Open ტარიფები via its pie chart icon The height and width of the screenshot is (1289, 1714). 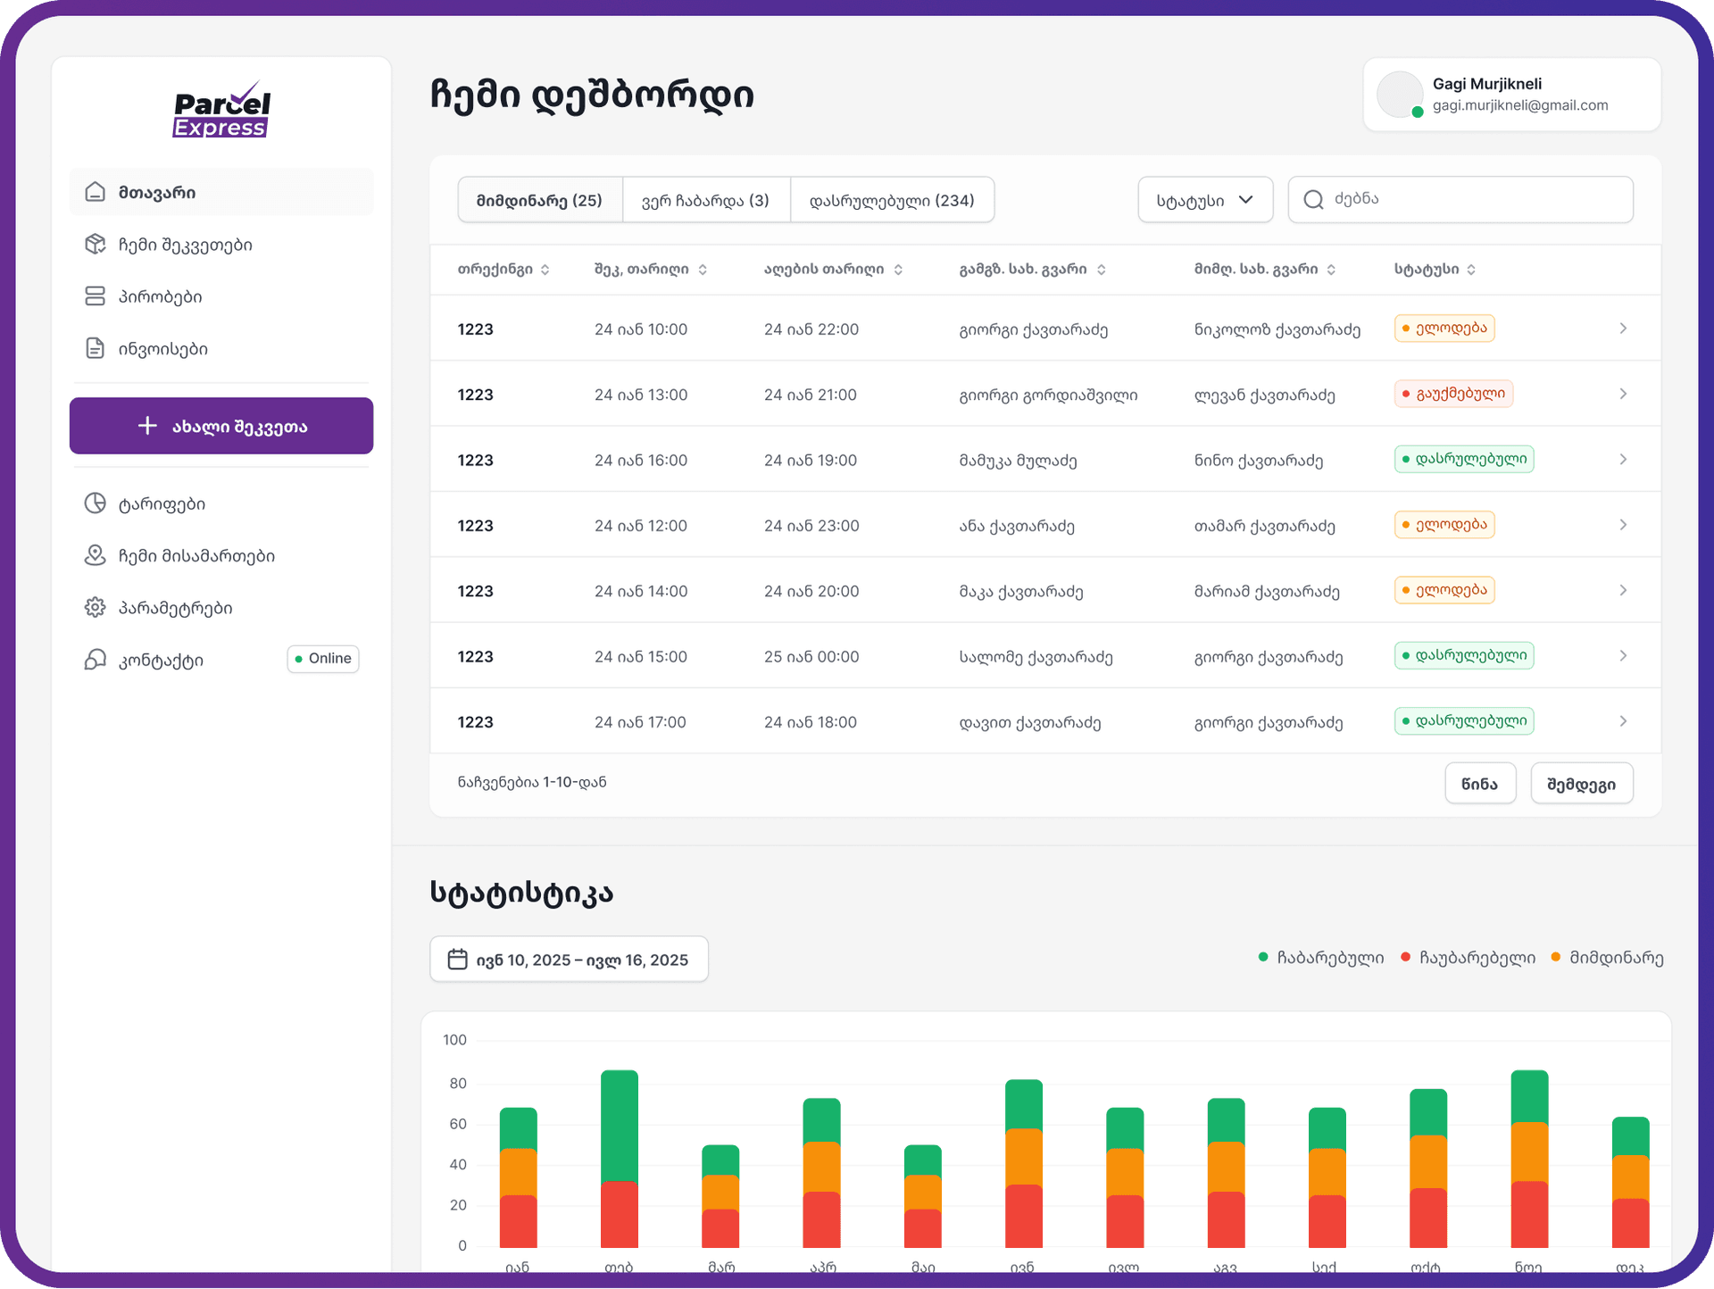click(96, 503)
